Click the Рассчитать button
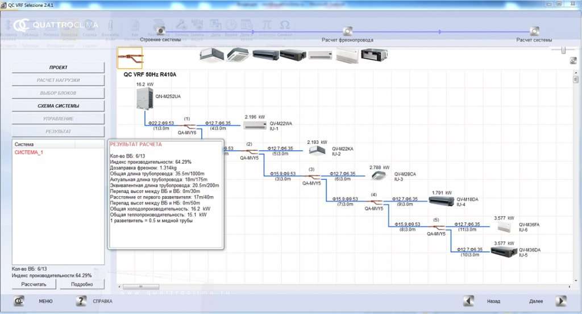Image resolution: width=582 pixels, height=314 pixels. (x=34, y=284)
